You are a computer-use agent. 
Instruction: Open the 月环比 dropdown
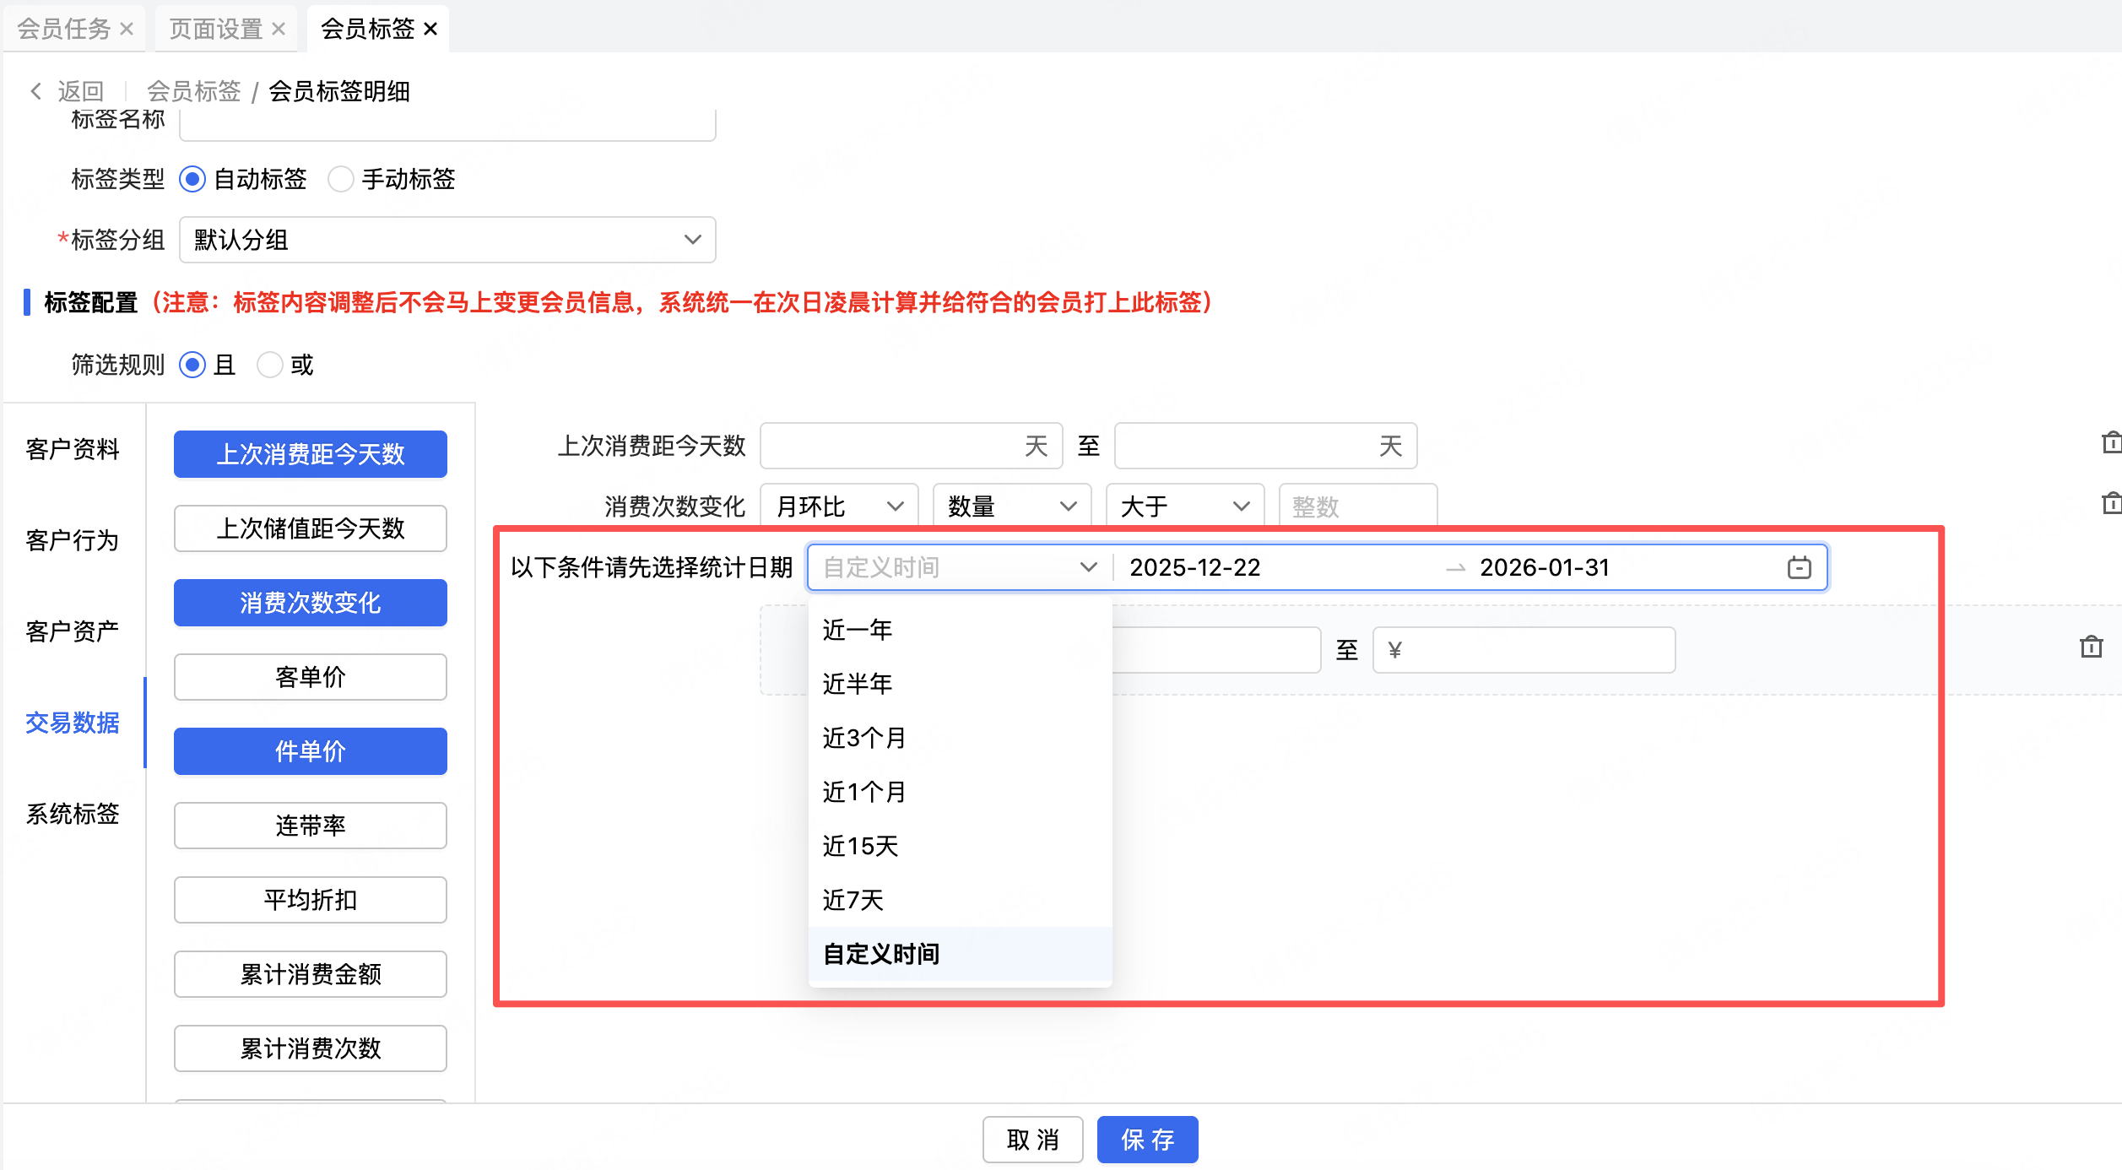point(839,506)
